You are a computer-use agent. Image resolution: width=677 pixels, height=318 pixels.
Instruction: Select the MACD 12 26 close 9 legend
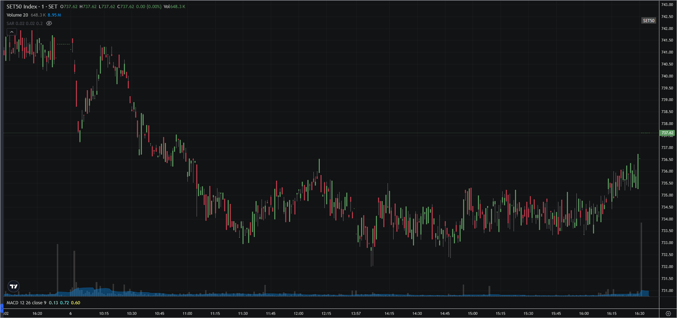[x=26, y=303]
